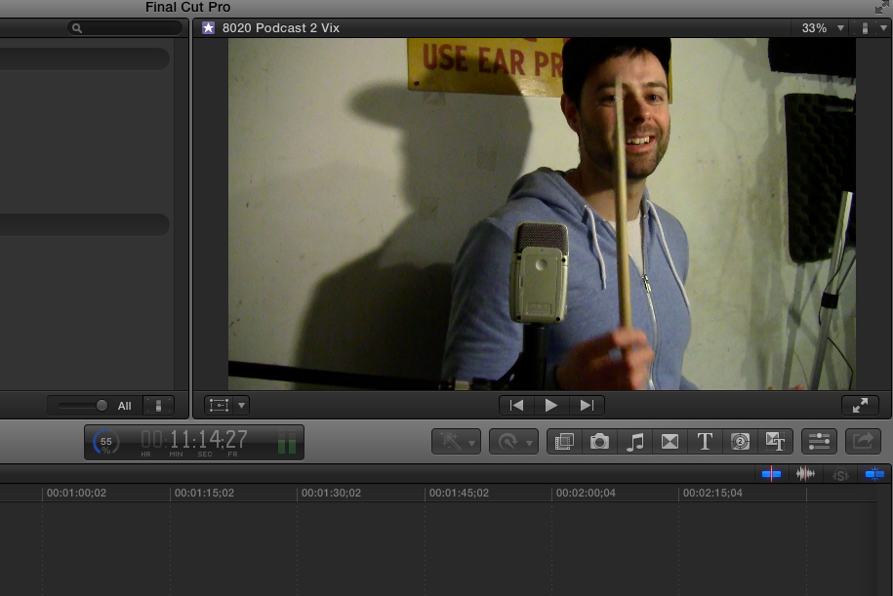Viewport: 893px width, 596px height.
Task: Expand the Transform tool dropdown arrow
Action: (242, 405)
